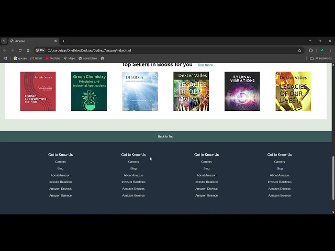
Task: Expand the tab search dropdown arrow
Action: click(x=4, y=41)
